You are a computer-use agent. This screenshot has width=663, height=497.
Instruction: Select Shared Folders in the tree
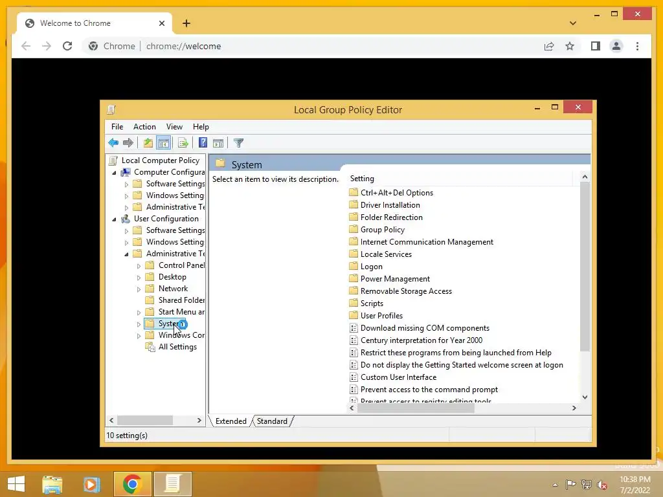181,300
